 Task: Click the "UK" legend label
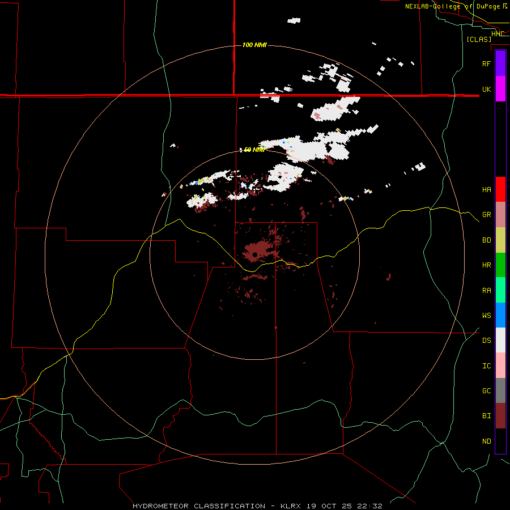tap(486, 89)
